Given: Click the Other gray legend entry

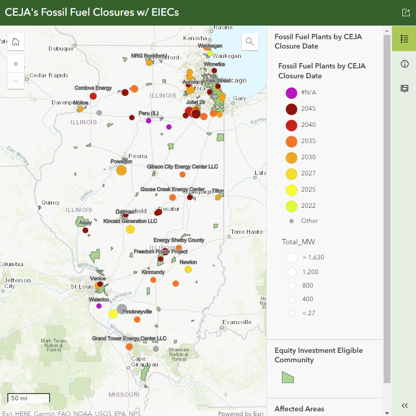Looking at the screenshot, I should (x=310, y=221).
